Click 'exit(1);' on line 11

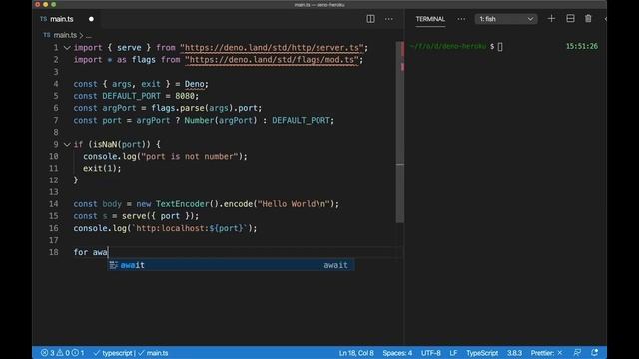click(x=102, y=169)
